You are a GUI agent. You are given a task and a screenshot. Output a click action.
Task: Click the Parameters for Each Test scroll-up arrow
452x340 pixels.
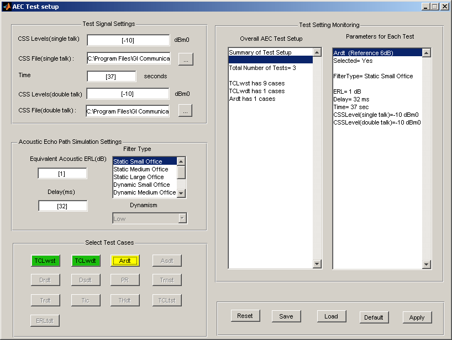coord(427,53)
